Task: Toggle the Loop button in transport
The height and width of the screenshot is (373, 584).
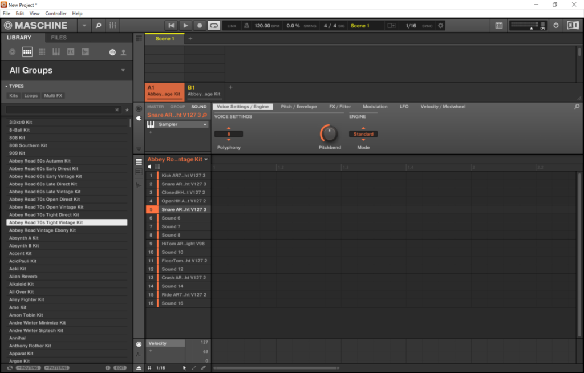Action: click(214, 26)
